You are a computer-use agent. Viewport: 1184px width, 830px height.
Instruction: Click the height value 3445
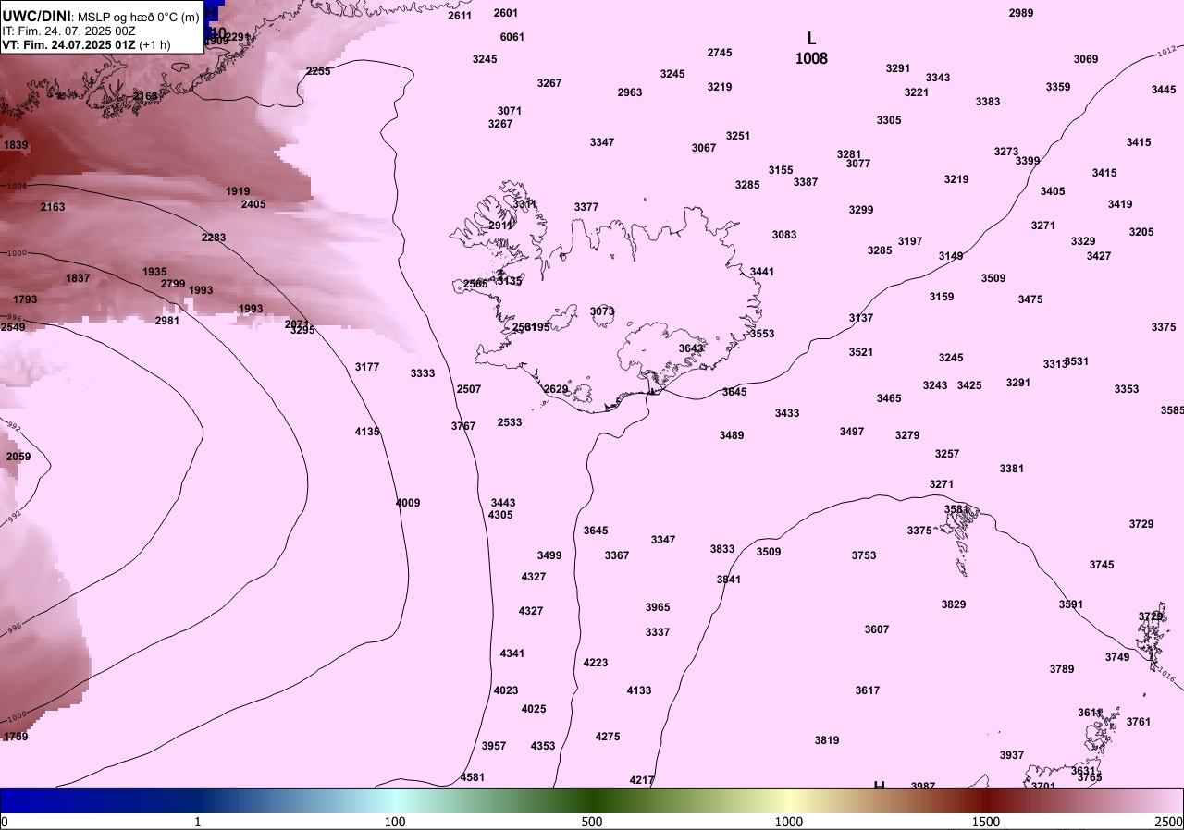coord(1164,90)
